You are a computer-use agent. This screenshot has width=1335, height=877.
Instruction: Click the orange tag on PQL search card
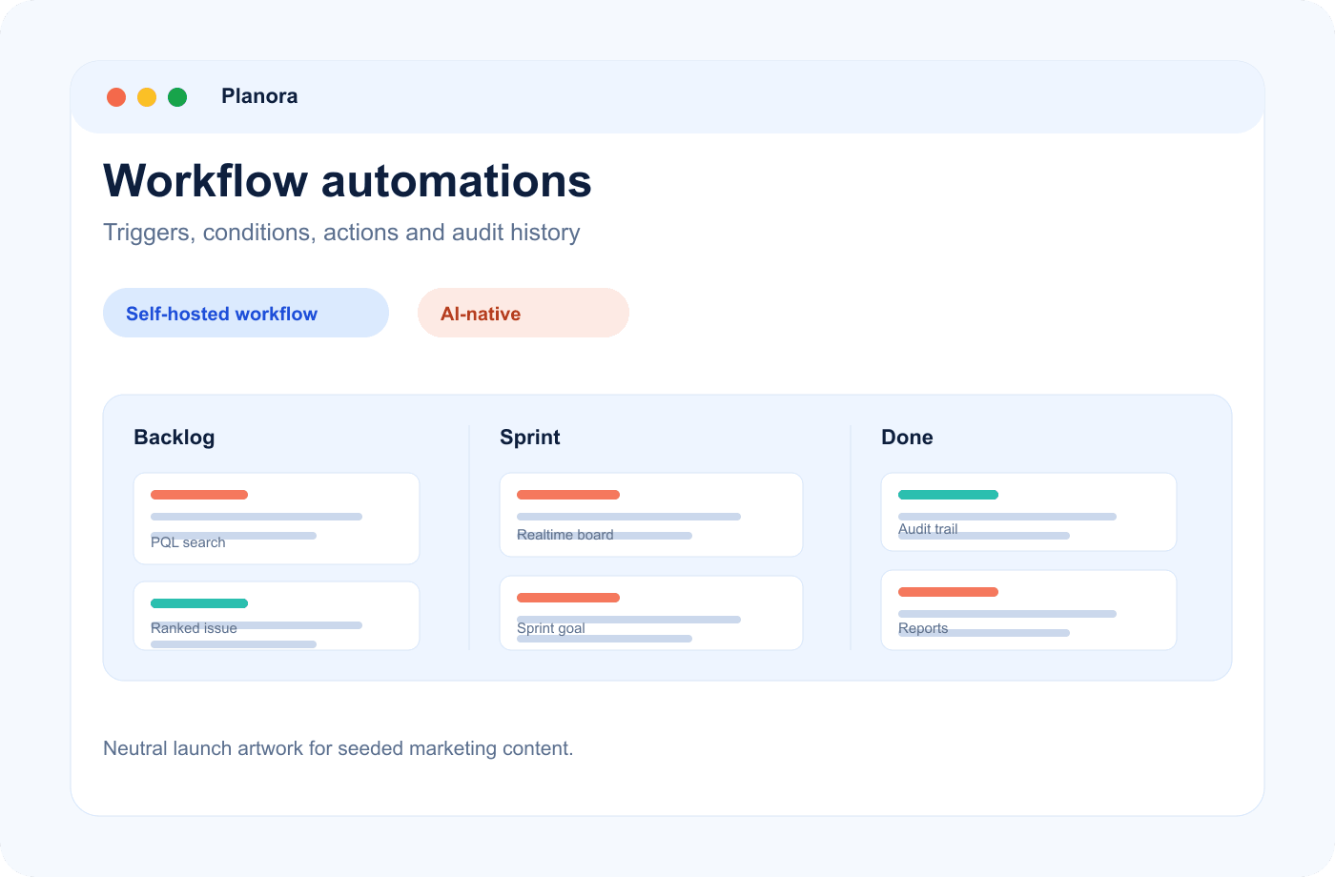point(199,495)
